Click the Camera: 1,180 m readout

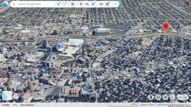(x=147, y=105)
